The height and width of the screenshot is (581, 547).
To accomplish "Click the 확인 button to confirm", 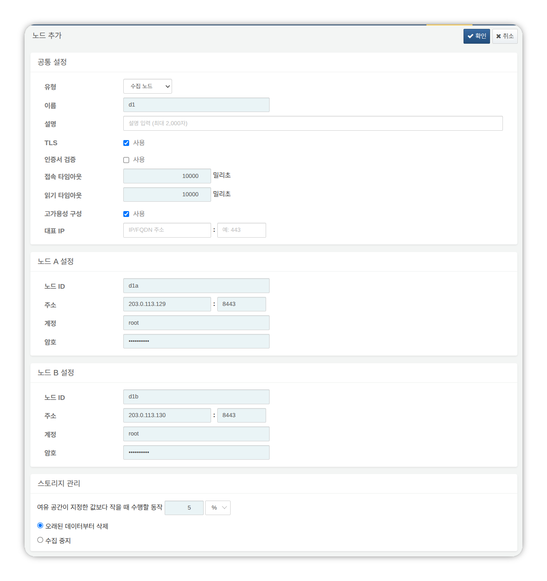I will [476, 36].
